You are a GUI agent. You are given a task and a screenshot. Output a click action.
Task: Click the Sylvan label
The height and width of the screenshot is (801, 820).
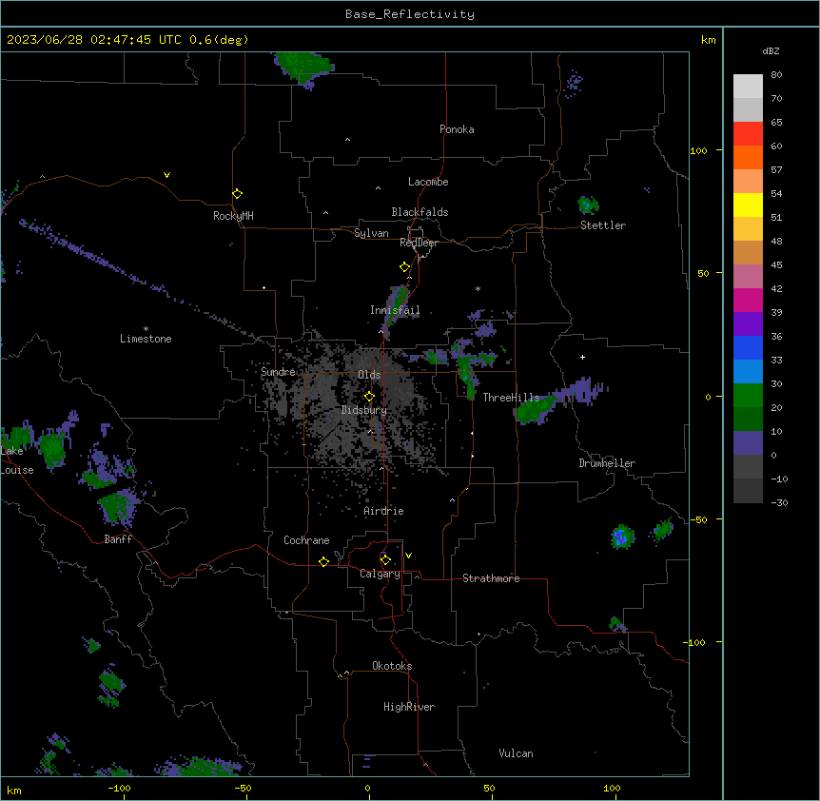click(x=371, y=233)
